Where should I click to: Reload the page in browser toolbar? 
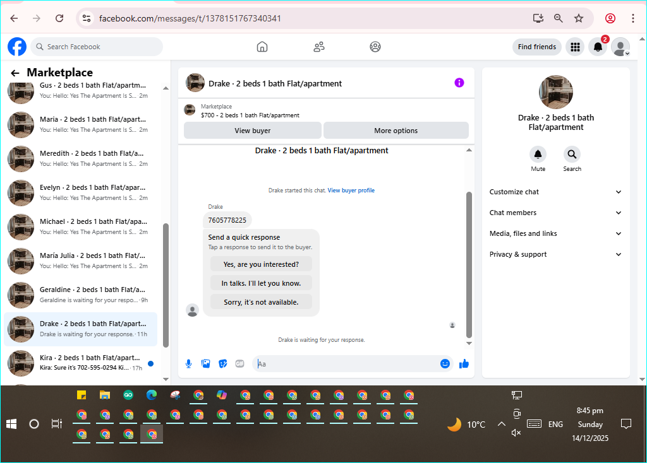point(59,18)
